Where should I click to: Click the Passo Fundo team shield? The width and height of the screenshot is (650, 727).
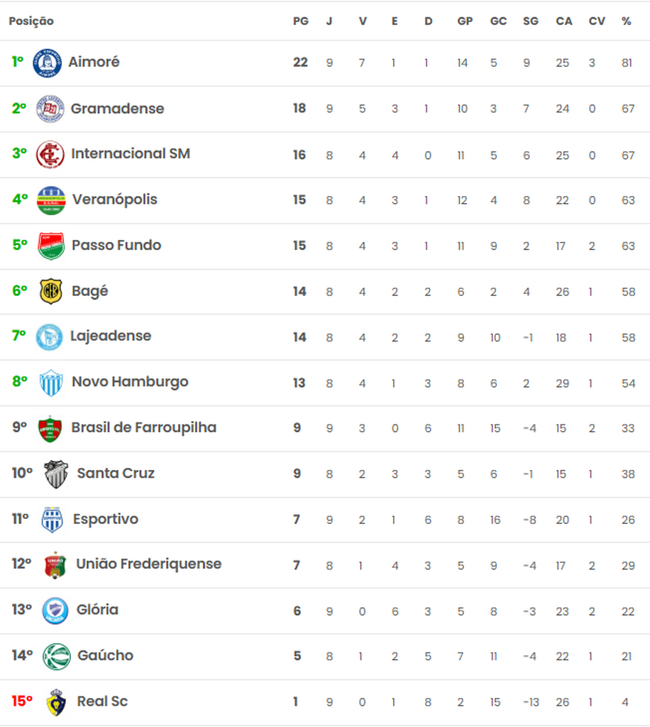click(x=51, y=246)
